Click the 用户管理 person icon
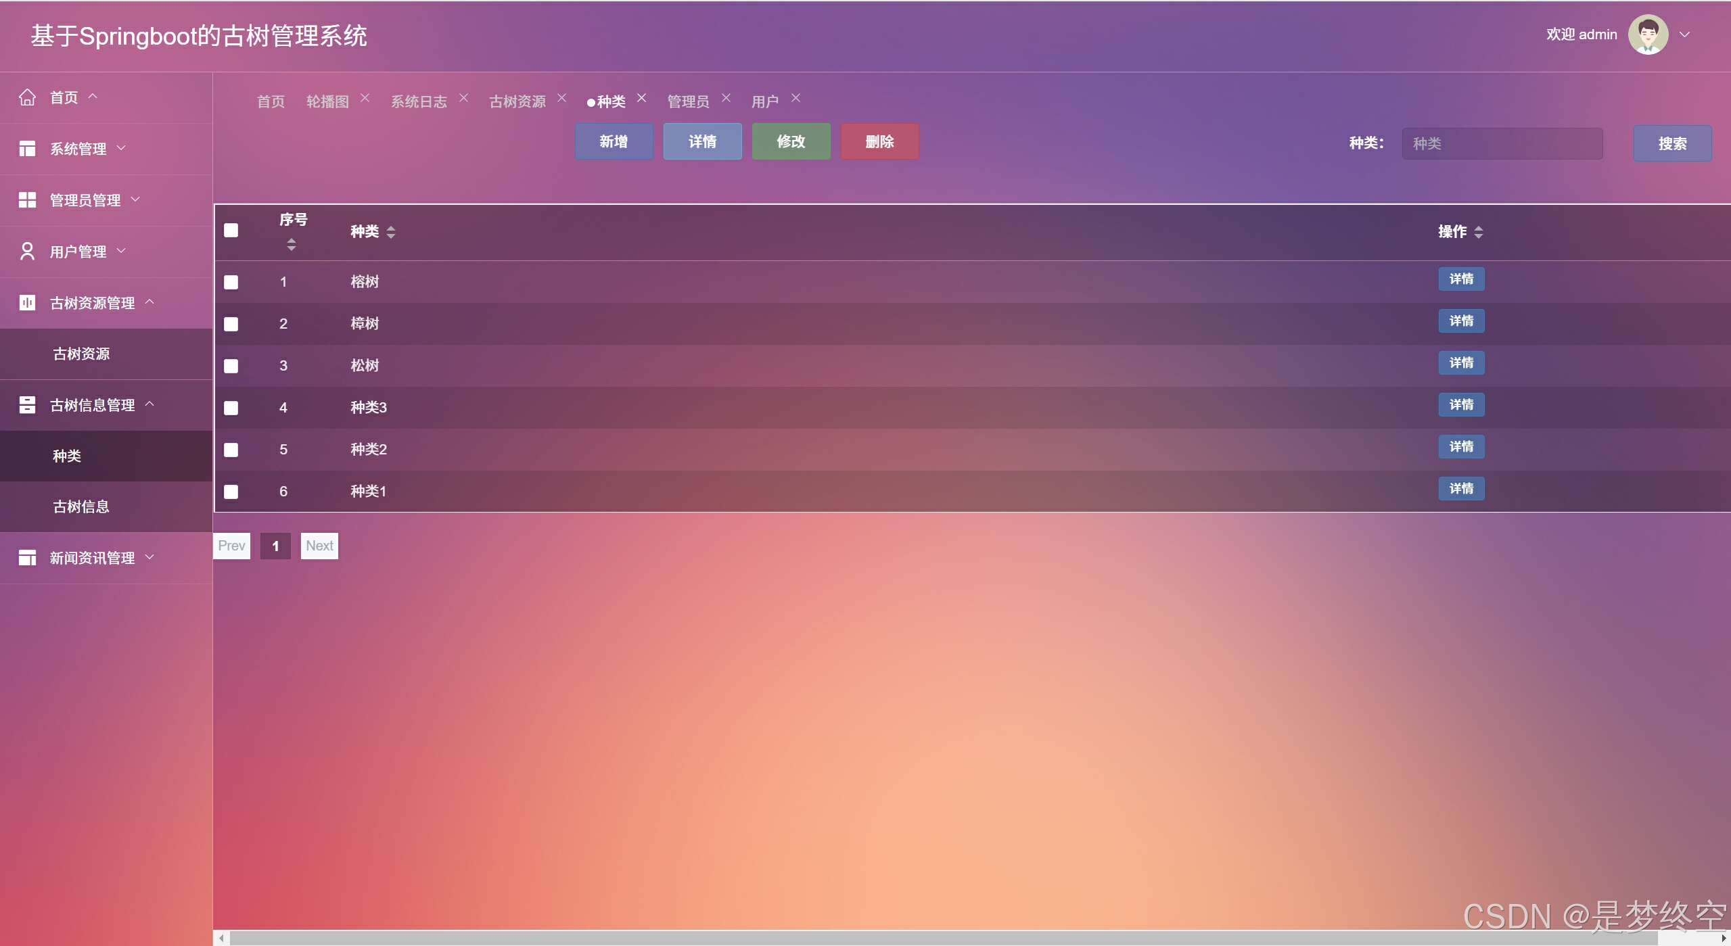The image size is (1731, 946). (x=27, y=252)
